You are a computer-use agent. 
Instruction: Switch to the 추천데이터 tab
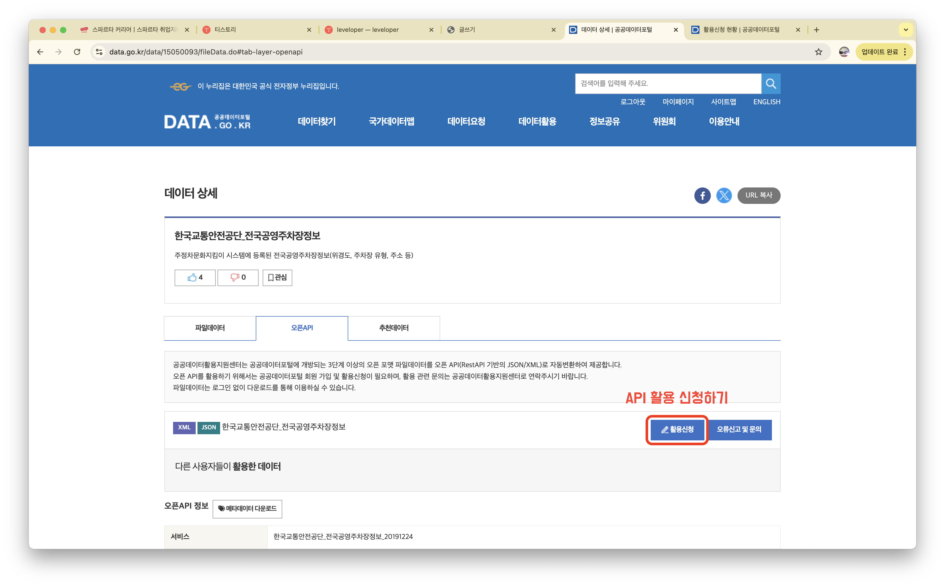click(x=394, y=328)
